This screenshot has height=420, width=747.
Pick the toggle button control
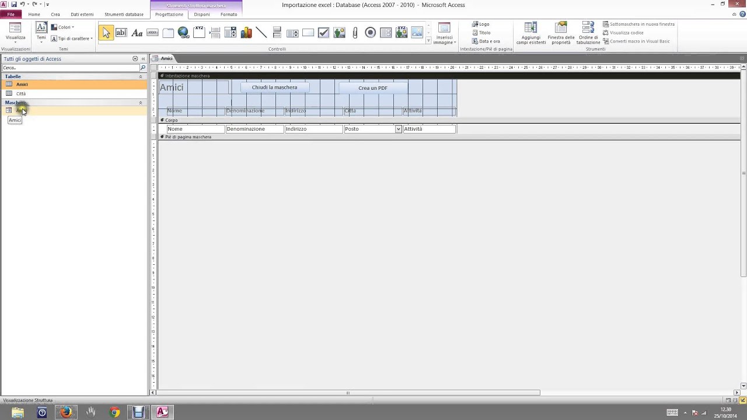pyautogui.click(x=277, y=33)
